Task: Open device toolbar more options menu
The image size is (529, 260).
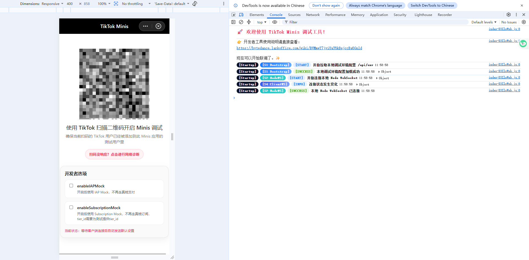Action: tap(224, 4)
